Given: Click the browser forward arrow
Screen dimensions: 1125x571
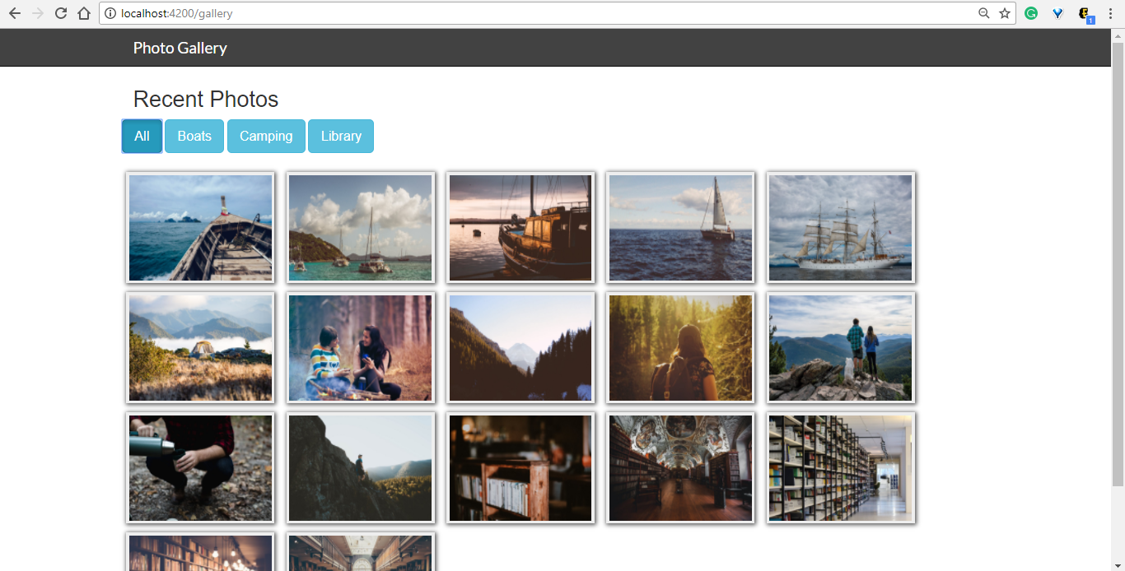Looking at the screenshot, I should pos(37,13).
